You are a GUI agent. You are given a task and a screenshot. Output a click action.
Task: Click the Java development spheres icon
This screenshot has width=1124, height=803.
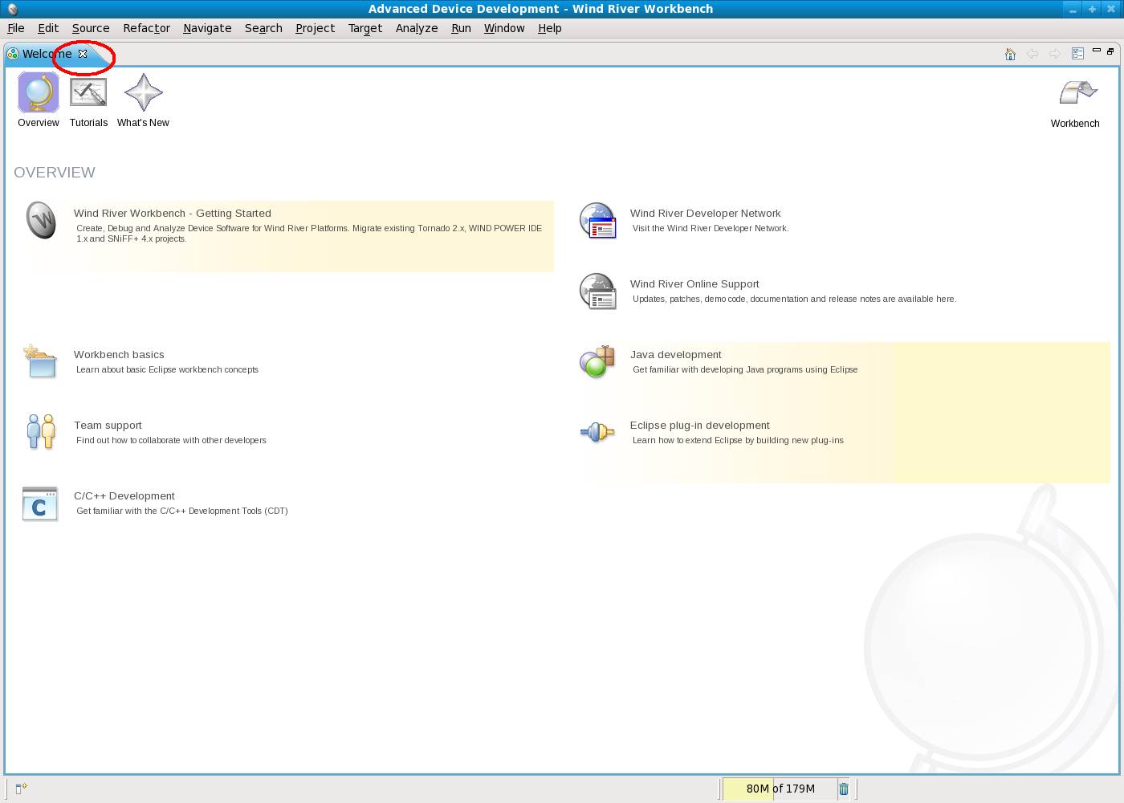point(597,362)
